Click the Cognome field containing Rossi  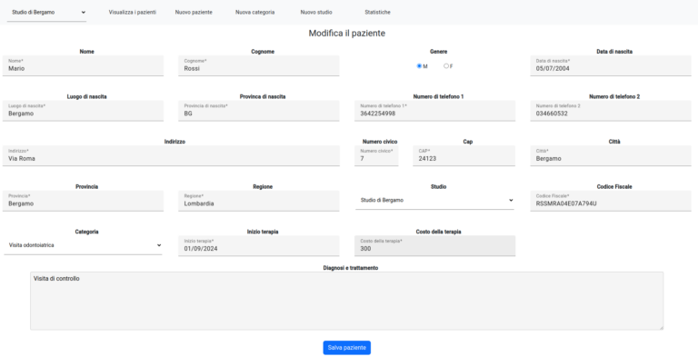click(259, 66)
